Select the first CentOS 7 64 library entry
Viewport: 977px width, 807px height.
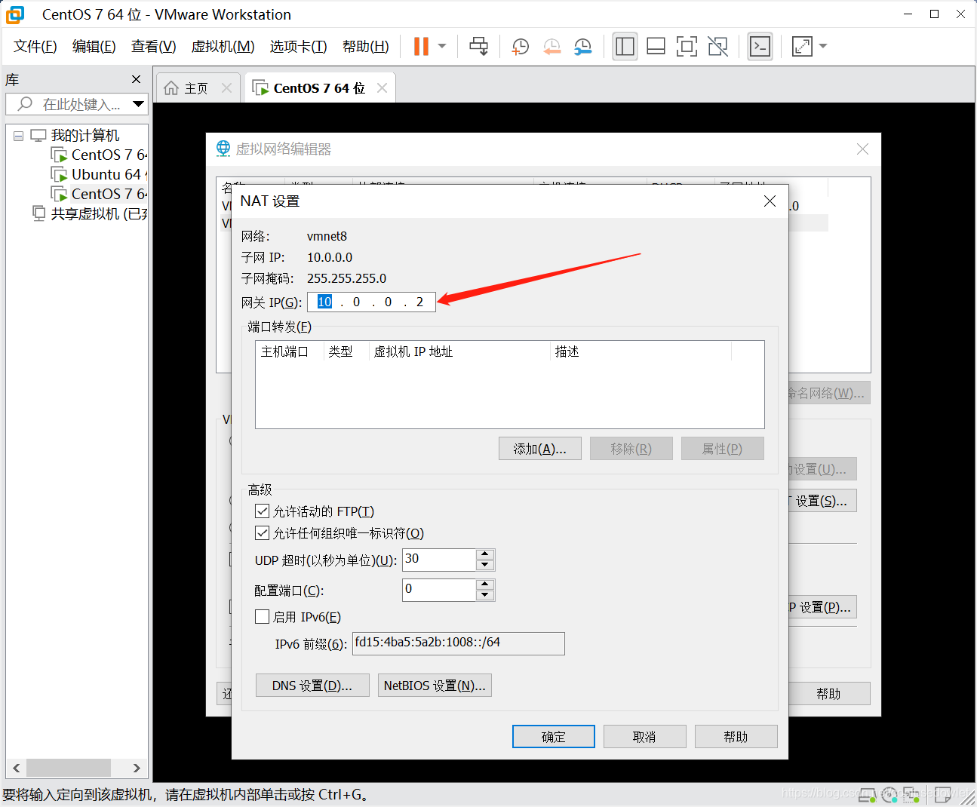(x=100, y=155)
